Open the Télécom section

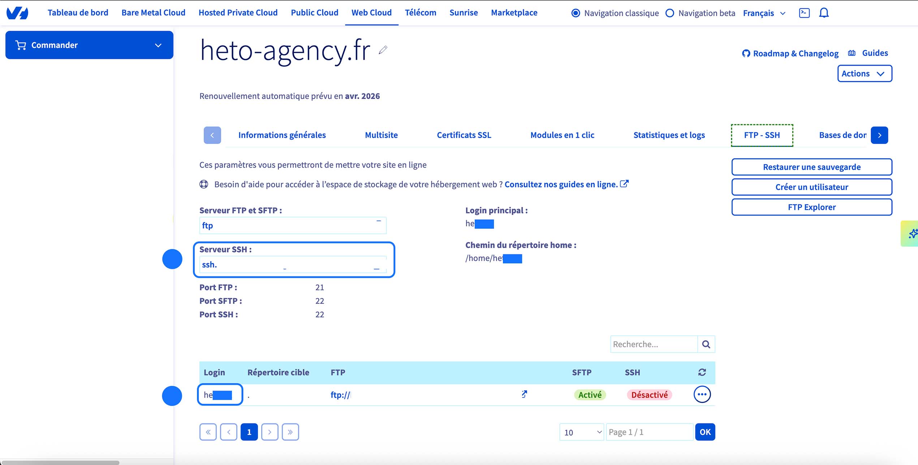point(420,12)
